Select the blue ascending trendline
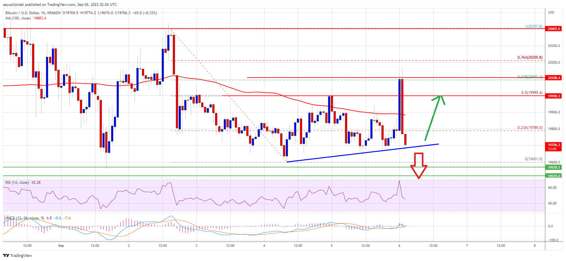566x261 pixels. (362, 153)
